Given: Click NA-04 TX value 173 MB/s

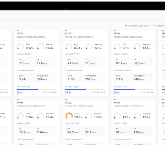Looking at the screenshot, I should (x=42, y=63).
